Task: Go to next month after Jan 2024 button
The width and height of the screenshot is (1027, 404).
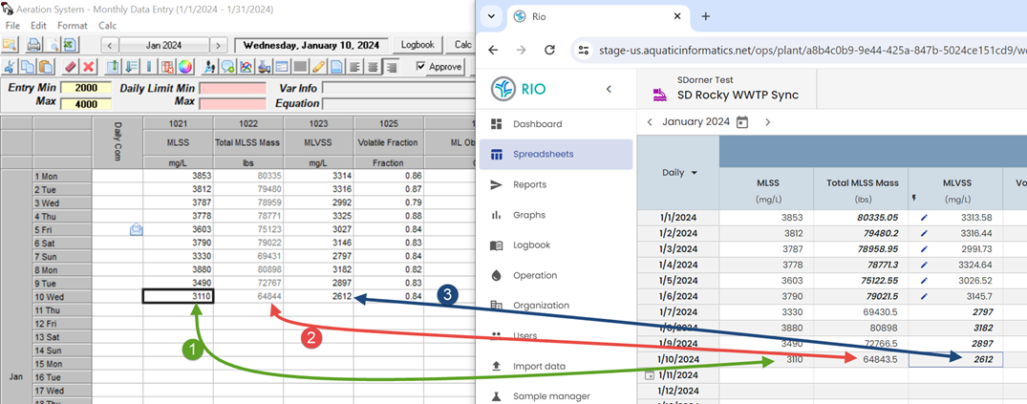Action: 218,45
